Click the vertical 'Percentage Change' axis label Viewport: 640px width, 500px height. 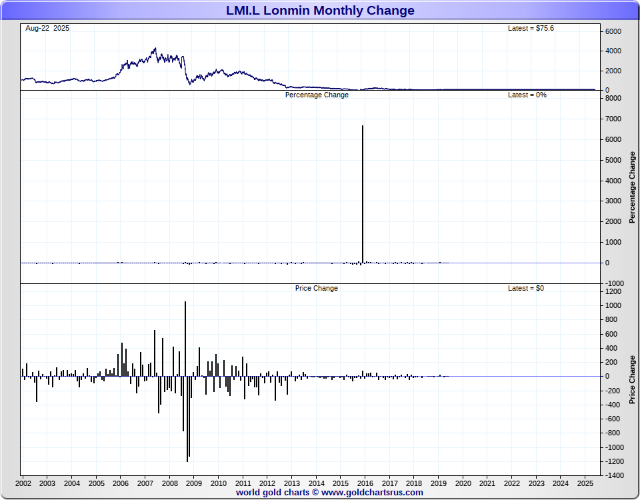click(x=632, y=187)
